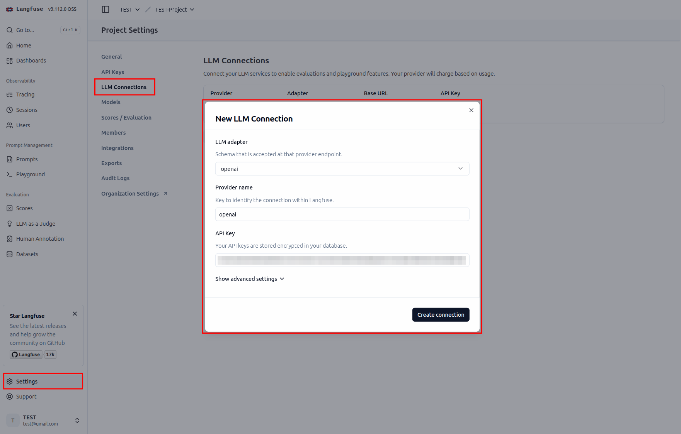The width and height of the screenshot is (681, 434).
Task: Click the Users people icon
Action: pos(10,125)
